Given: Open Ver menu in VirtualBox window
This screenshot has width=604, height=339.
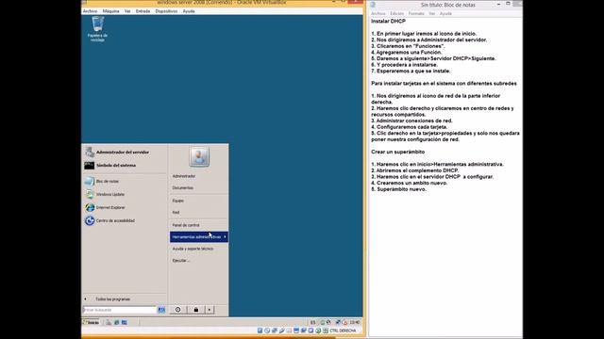Looking at the screenshot, I should tap(127, 11).
